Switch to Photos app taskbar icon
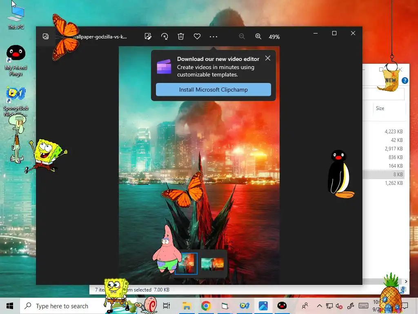The image size is (418, 314). coord(263,306)
